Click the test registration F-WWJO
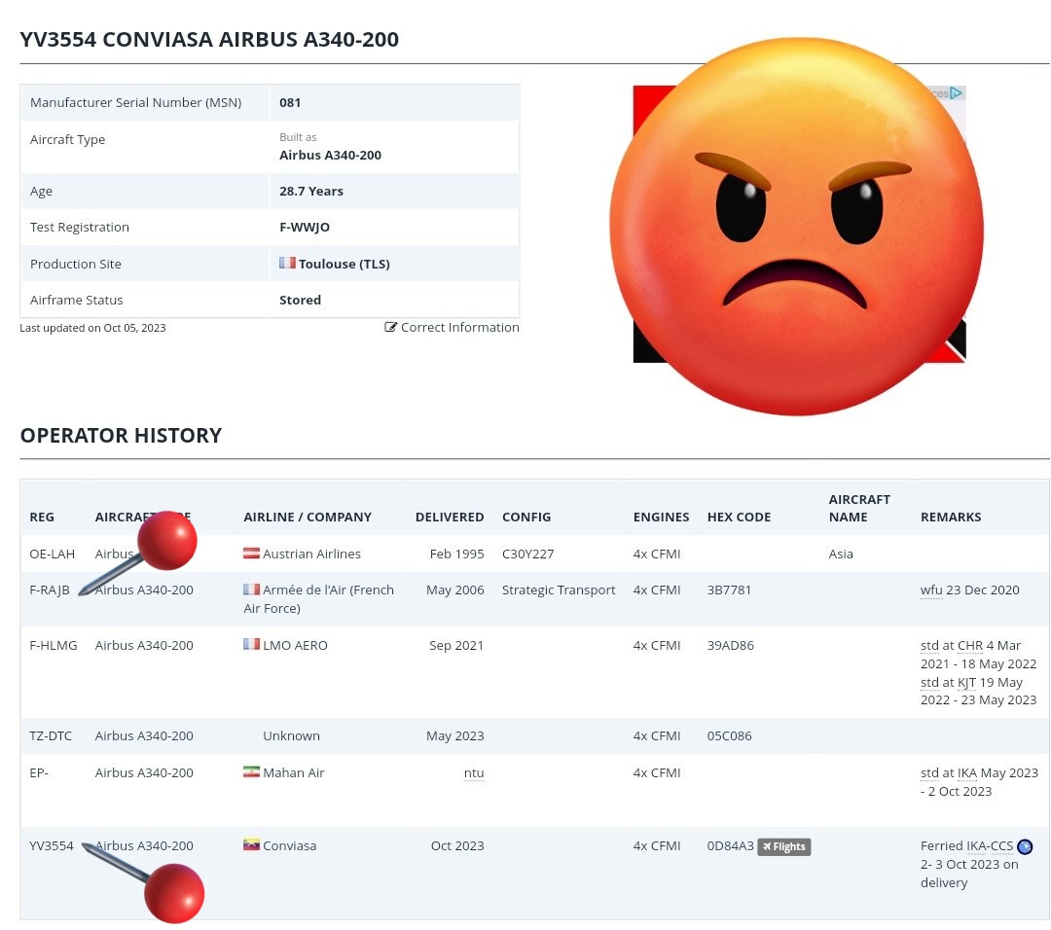 [305, 227]
